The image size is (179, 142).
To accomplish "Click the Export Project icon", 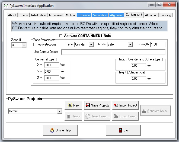I will click(x=116, y=116).
